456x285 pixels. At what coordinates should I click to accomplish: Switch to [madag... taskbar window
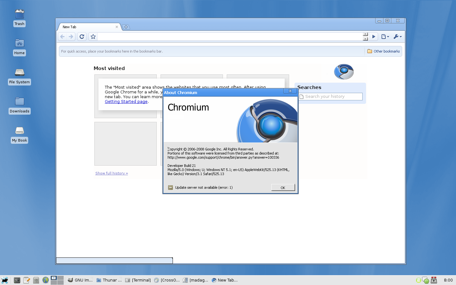195,280
